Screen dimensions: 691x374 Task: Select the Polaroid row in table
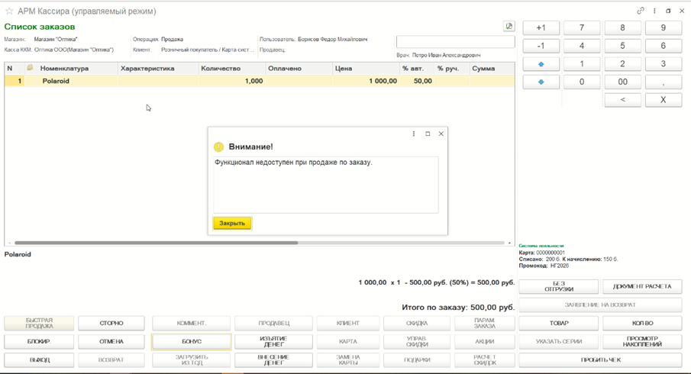[260, 81]
